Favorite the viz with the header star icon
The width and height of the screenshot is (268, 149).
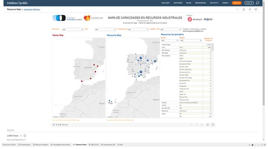[x=244, y=9]
